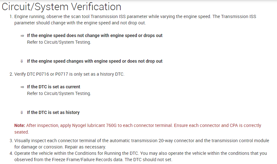Click the "If the DTC is set as history" line
Image resolution: width=277 pixels, height=164 pixels.
pos(53,112)
